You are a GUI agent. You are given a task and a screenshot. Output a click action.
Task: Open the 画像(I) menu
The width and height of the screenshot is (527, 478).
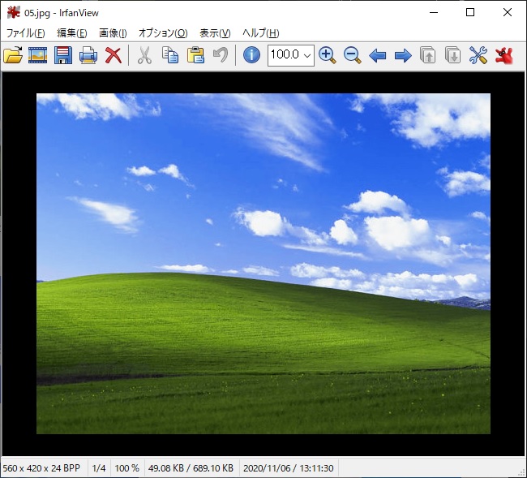pos(113,33)
